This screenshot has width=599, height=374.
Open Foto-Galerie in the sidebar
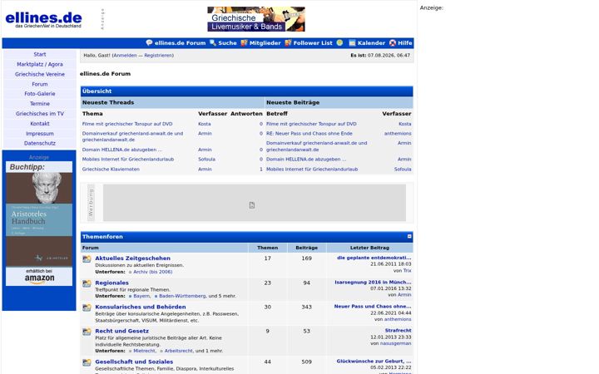tap(40, 93)
